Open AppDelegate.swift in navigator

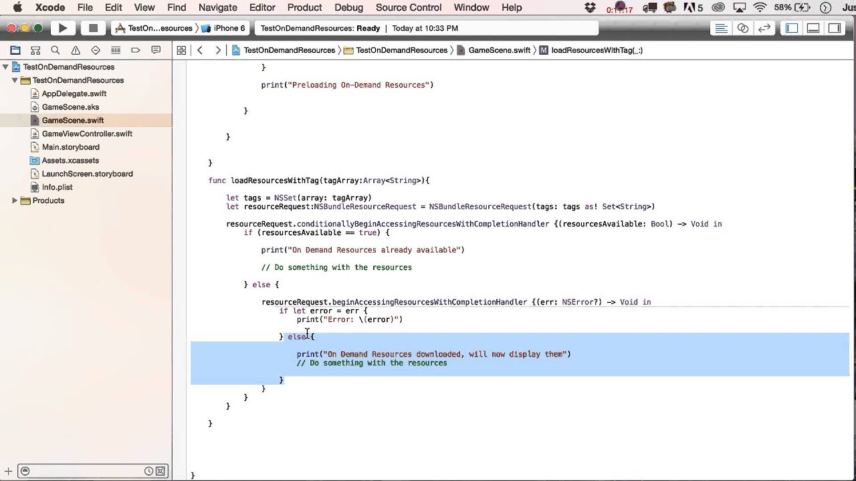click(74, 94)
